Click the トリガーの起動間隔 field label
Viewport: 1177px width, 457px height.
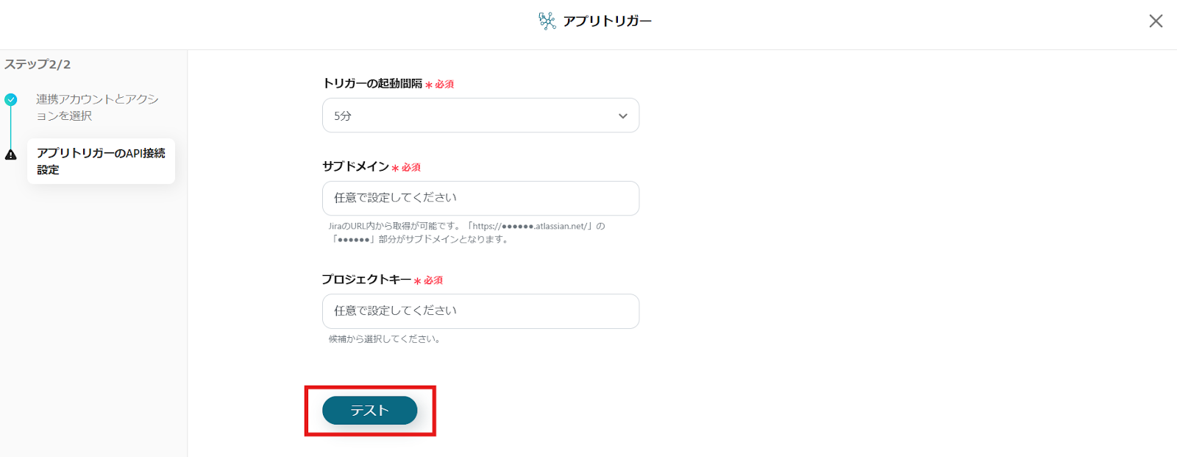point(372,84)
